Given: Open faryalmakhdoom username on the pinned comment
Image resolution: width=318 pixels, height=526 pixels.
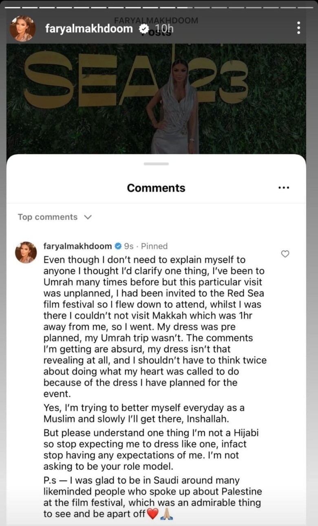Looking at the screenshot, I should tap(77, 246).
